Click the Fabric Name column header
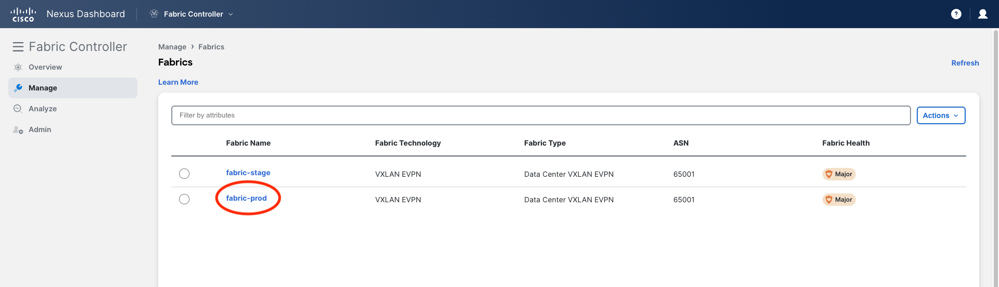The width and height of the screenshot is (999, 287). click(248, 143)
